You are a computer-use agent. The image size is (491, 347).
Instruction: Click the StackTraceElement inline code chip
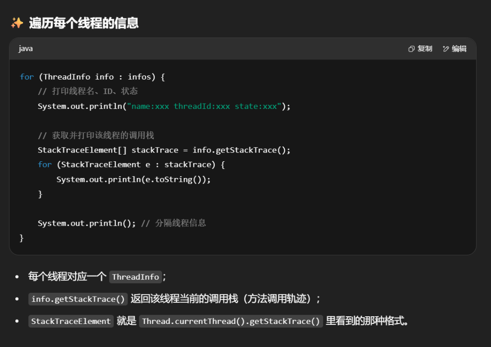71,321
